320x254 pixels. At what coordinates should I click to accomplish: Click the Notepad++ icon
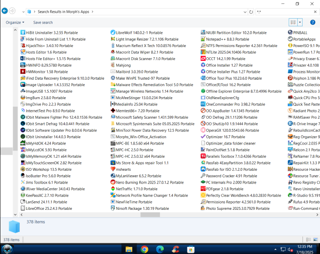coord(203,39)
